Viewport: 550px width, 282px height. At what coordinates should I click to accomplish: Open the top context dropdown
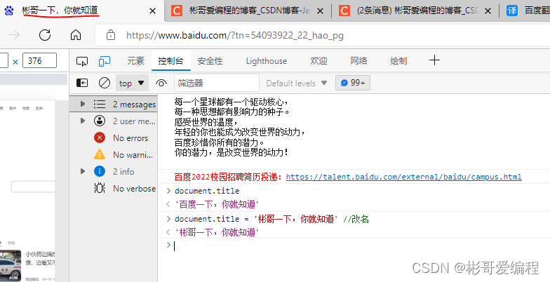132,83
